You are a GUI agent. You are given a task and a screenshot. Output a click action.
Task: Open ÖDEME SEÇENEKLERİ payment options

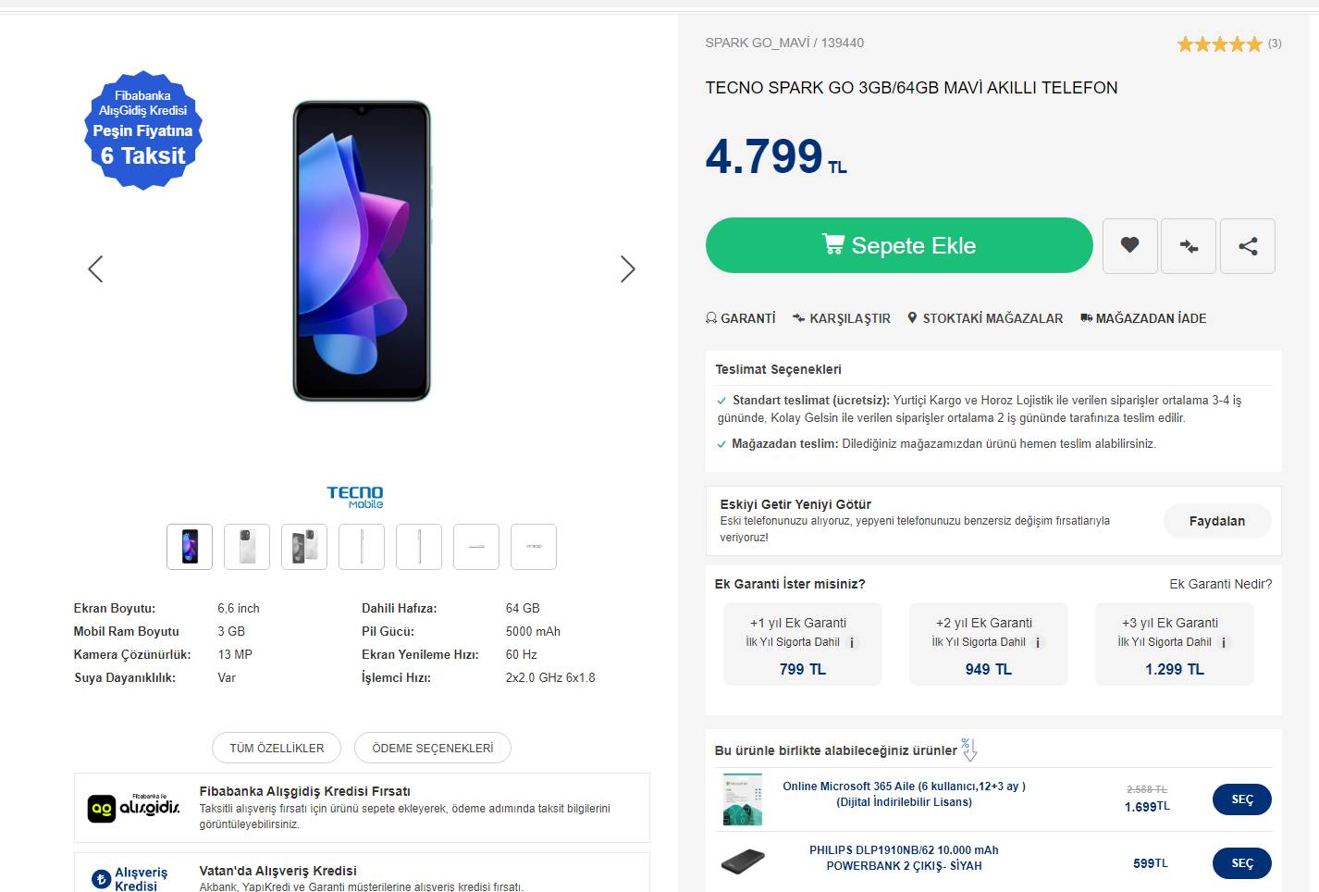pos(432,748)
